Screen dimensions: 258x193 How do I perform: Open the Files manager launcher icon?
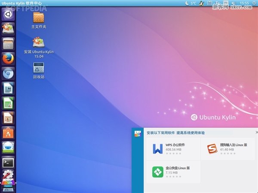point(8,43)
